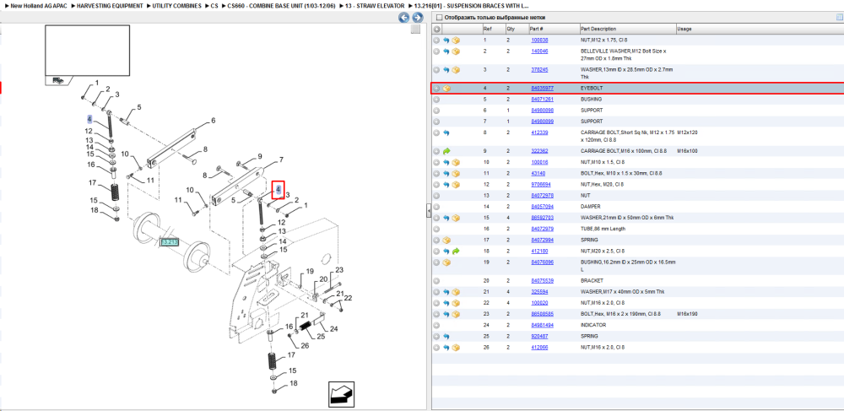Screen dimensions: 844x411
Task: Open part number link 86592763
Action: (x=542, y=218)
